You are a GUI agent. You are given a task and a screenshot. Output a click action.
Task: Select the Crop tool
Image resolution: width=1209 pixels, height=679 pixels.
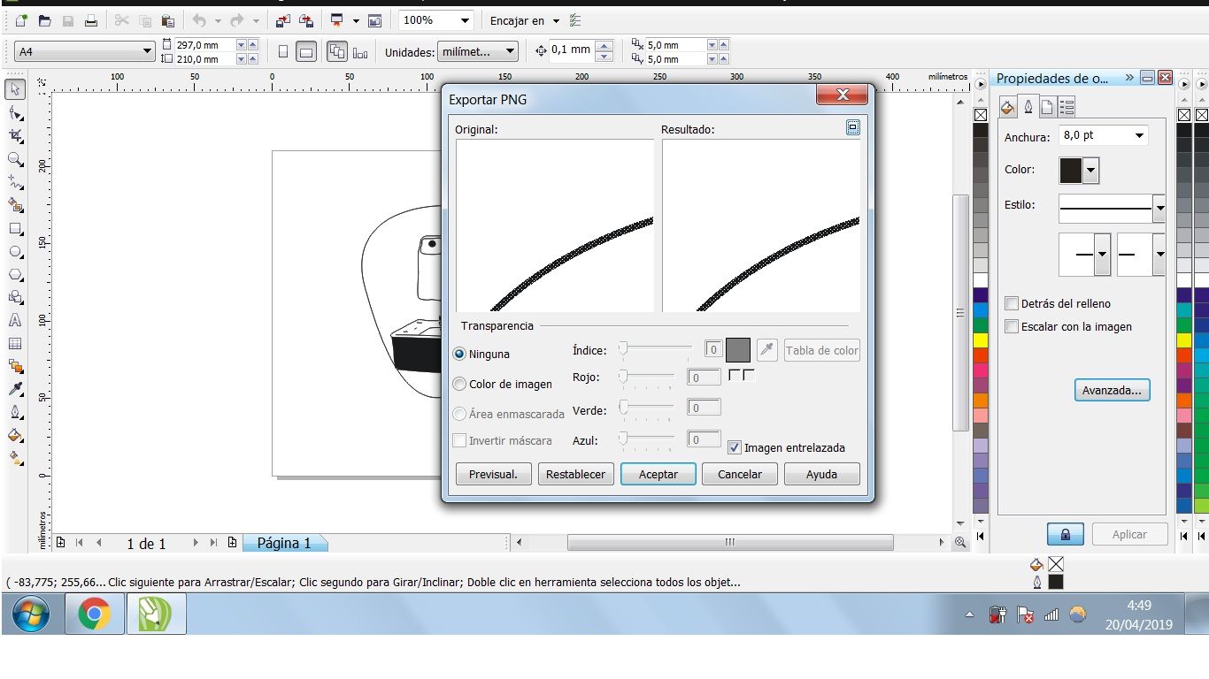point(16,136)
